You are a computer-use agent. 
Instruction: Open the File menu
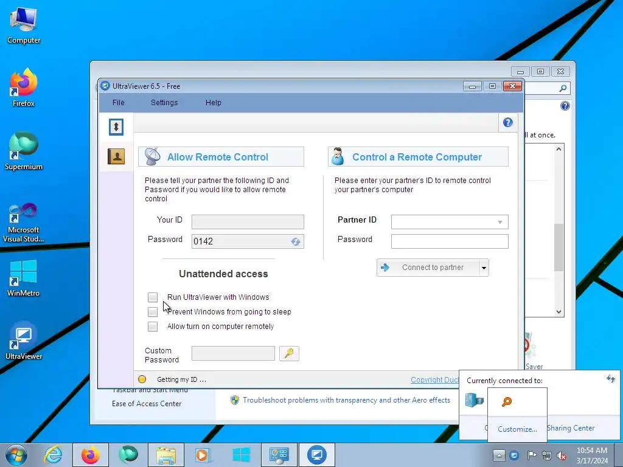click(119, 102)
